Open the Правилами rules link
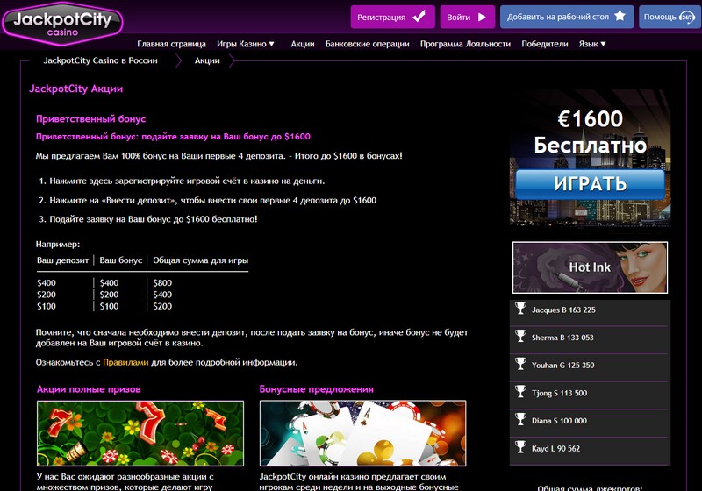 (125, 362)
